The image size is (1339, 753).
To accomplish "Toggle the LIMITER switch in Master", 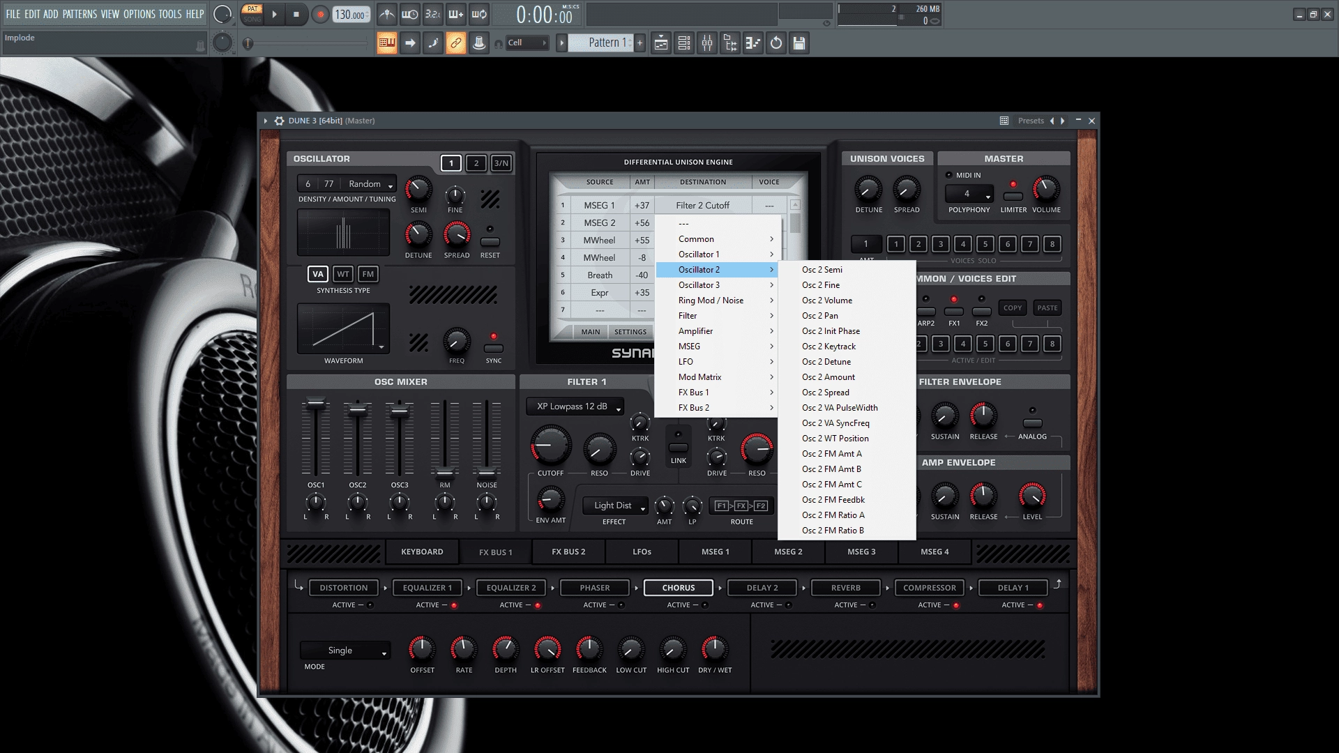I will (x=1013, y=197).
